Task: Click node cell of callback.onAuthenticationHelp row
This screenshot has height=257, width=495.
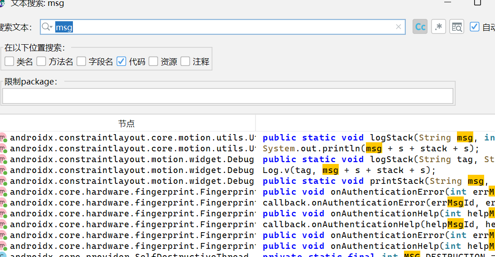Action: pos(128,224)
